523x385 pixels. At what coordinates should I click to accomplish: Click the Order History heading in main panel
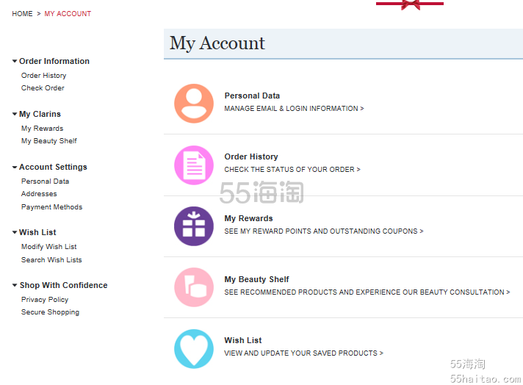coord(251,156)
